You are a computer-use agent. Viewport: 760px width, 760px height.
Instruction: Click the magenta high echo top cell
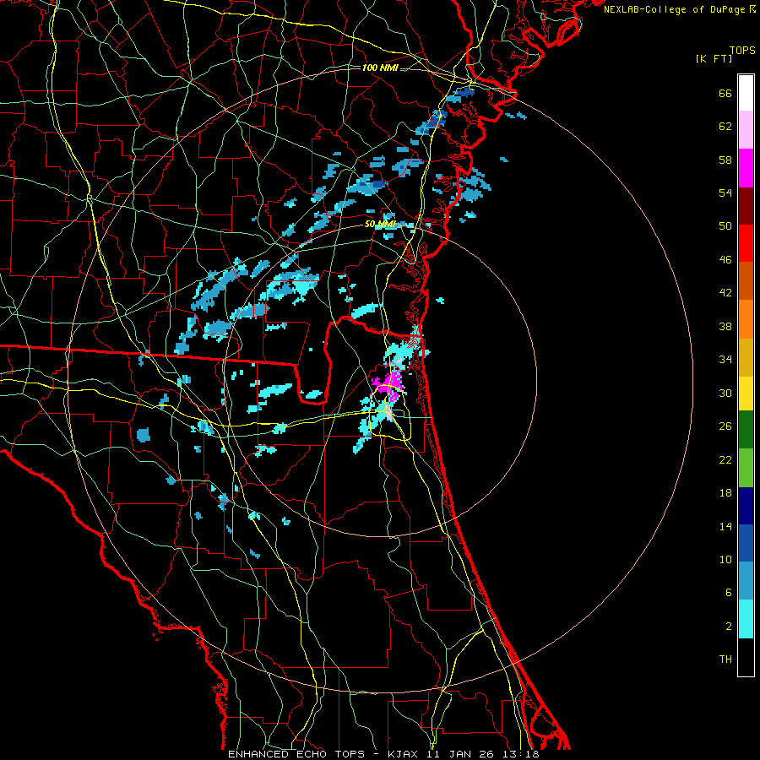(x=390, y=383)
